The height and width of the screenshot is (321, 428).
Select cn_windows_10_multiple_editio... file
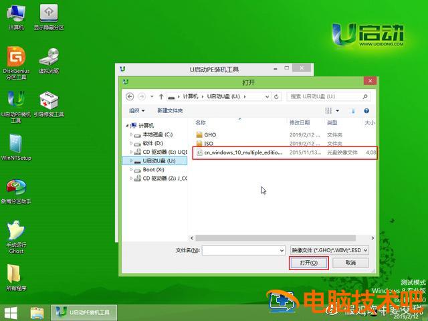point(285,152)
